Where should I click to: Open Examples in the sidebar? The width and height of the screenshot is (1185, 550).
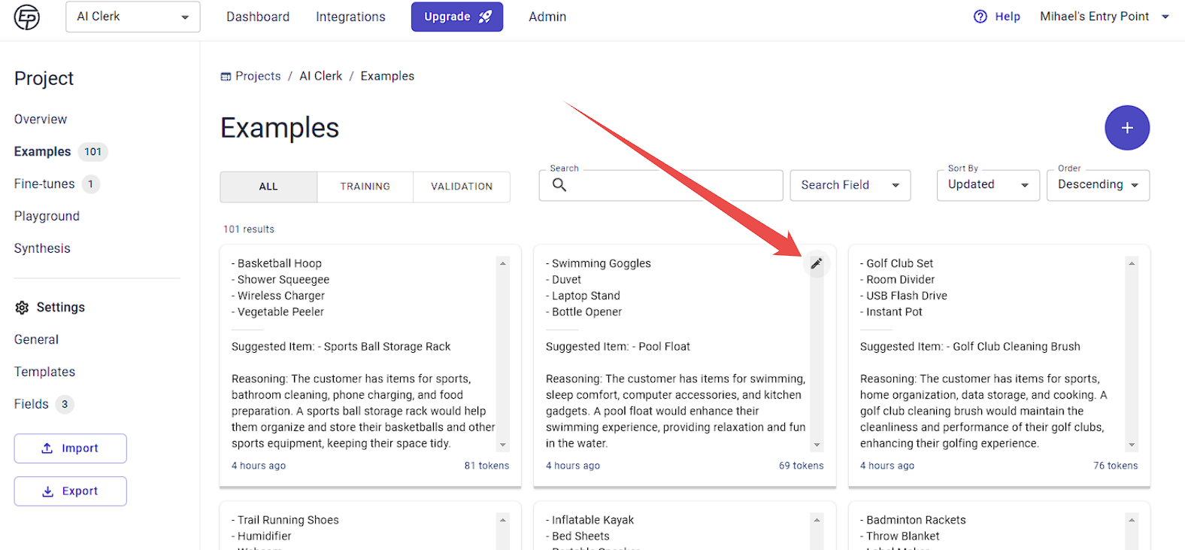click(42, 152)
